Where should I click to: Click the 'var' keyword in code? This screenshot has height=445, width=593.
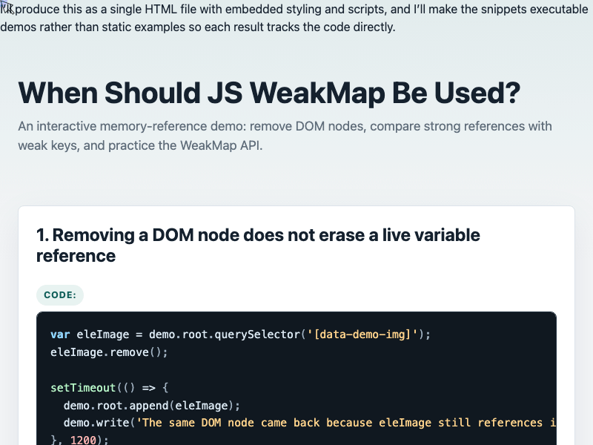tap(60, 334)
